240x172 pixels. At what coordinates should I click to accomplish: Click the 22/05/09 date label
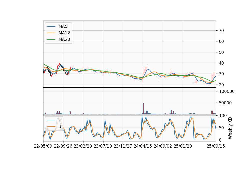click(x=43, y=146)
